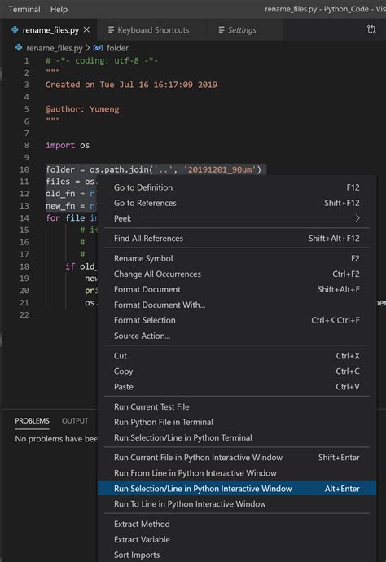Click the folder breadcrumb entry
Screen dimensions: 386x562
point(117,48)
